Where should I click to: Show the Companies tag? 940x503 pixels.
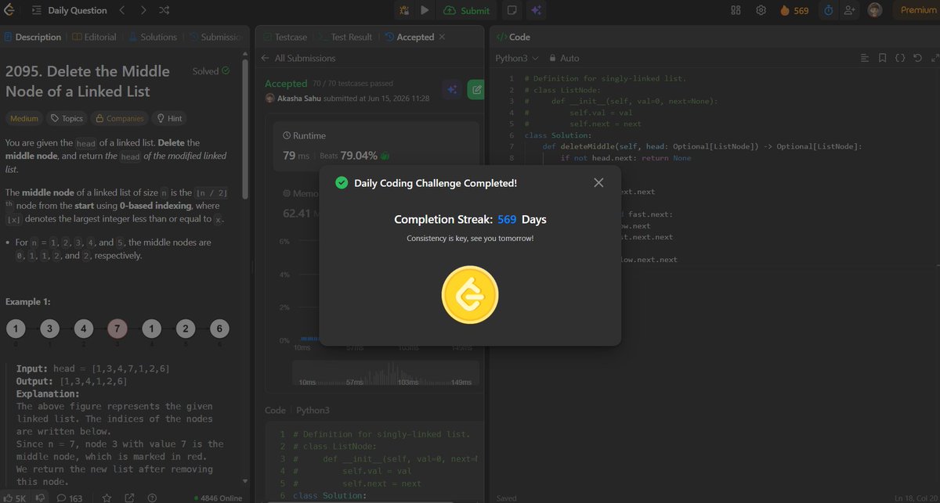pyautogui.click(x=119, y=118)
